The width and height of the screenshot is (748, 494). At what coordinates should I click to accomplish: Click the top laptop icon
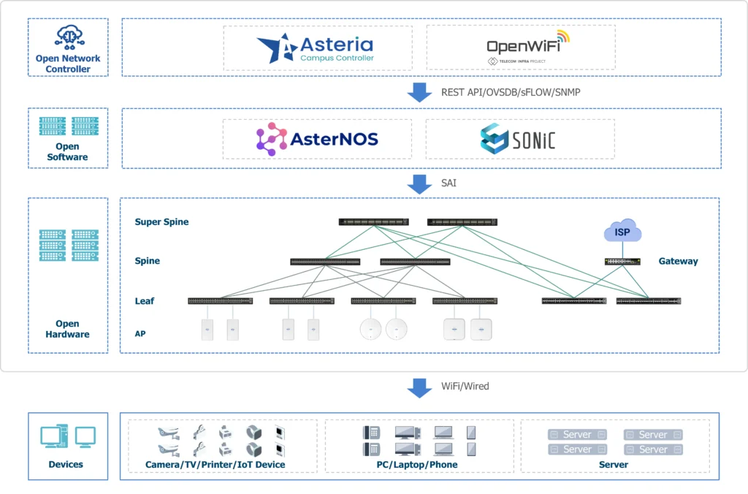(443, 433)
